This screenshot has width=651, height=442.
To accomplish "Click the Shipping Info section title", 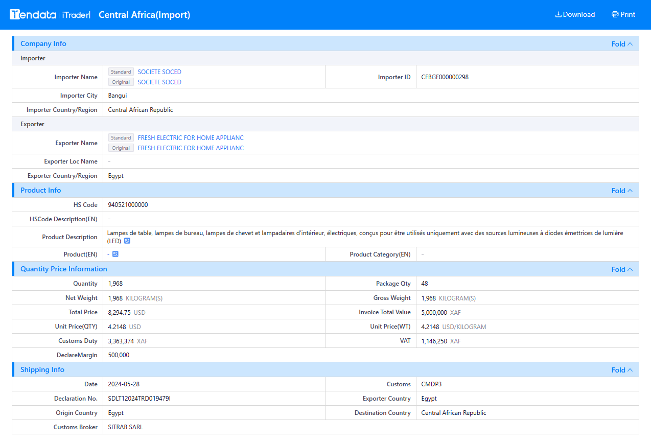I will tap(42, 370).
